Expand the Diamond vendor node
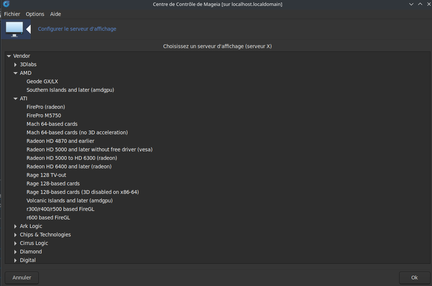432x286 pixels. (16, 252)
